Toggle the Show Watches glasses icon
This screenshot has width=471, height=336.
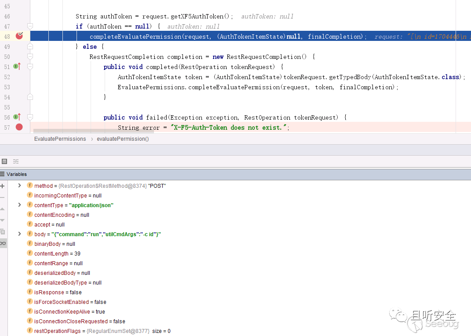(3, 243)
